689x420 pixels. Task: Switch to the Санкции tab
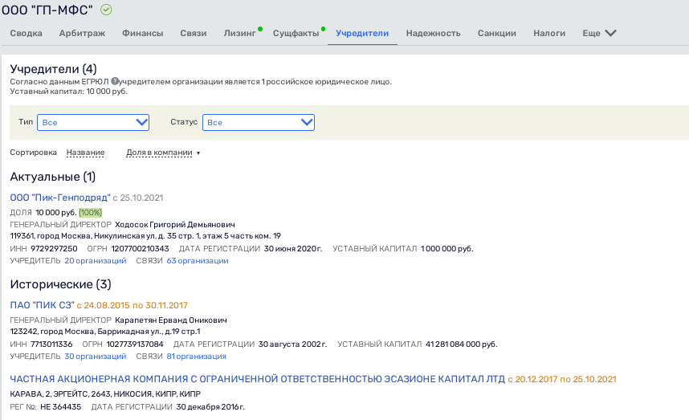(497, 33)
